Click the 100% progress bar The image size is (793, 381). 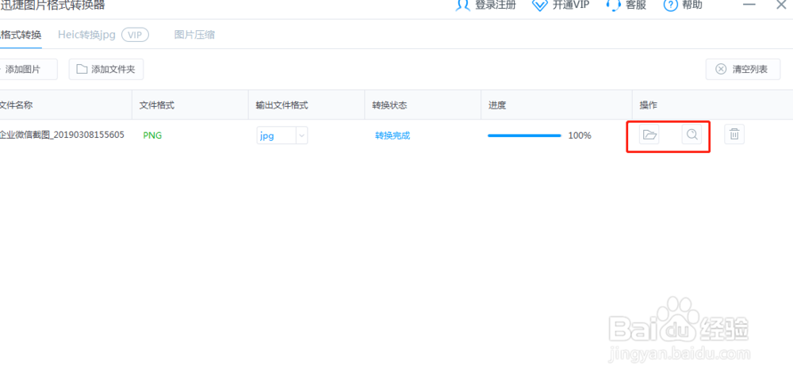point(524,135)
